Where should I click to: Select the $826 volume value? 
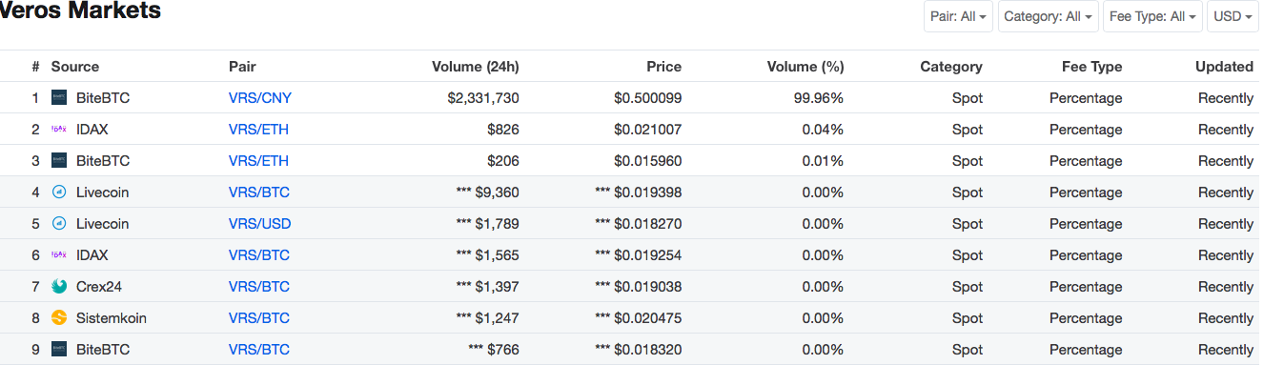(x=503, y=130)
